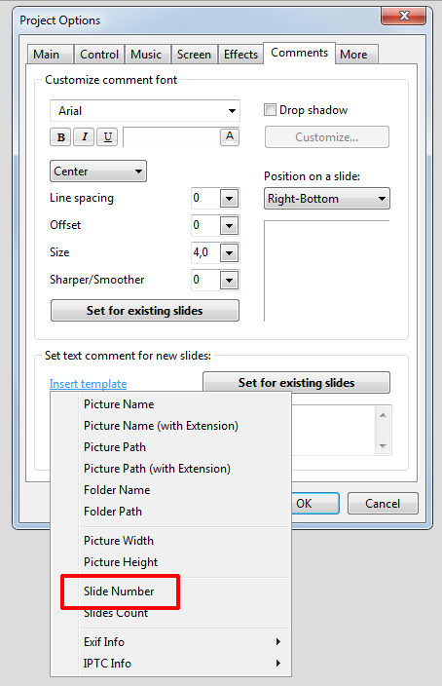Open the Arial font dropdown
The image size is (442, 686).
coord(145,111)
